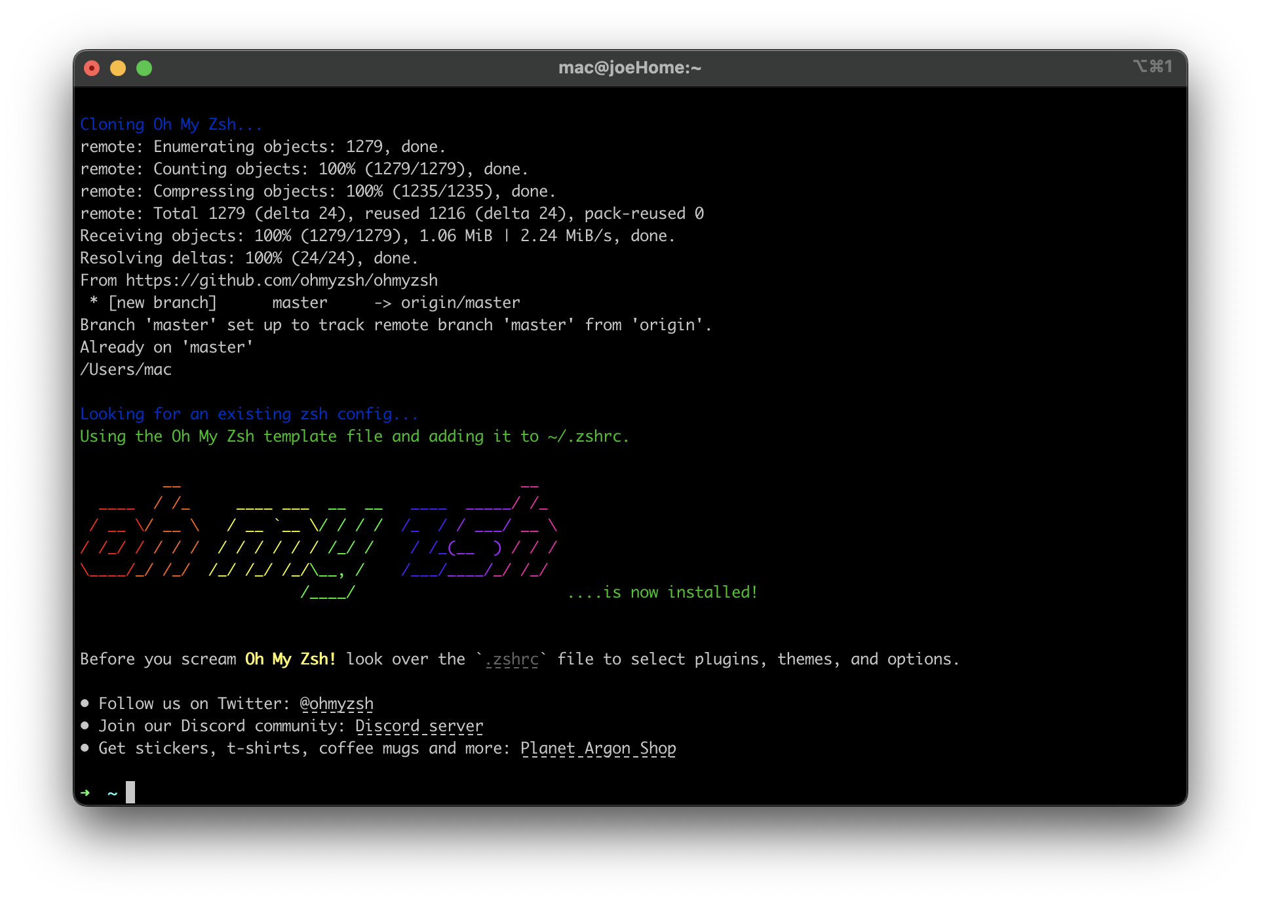Open the @ohmyzsh Twitter link
This screenshot has width=1261, height=903.
[x=336, y=704]
